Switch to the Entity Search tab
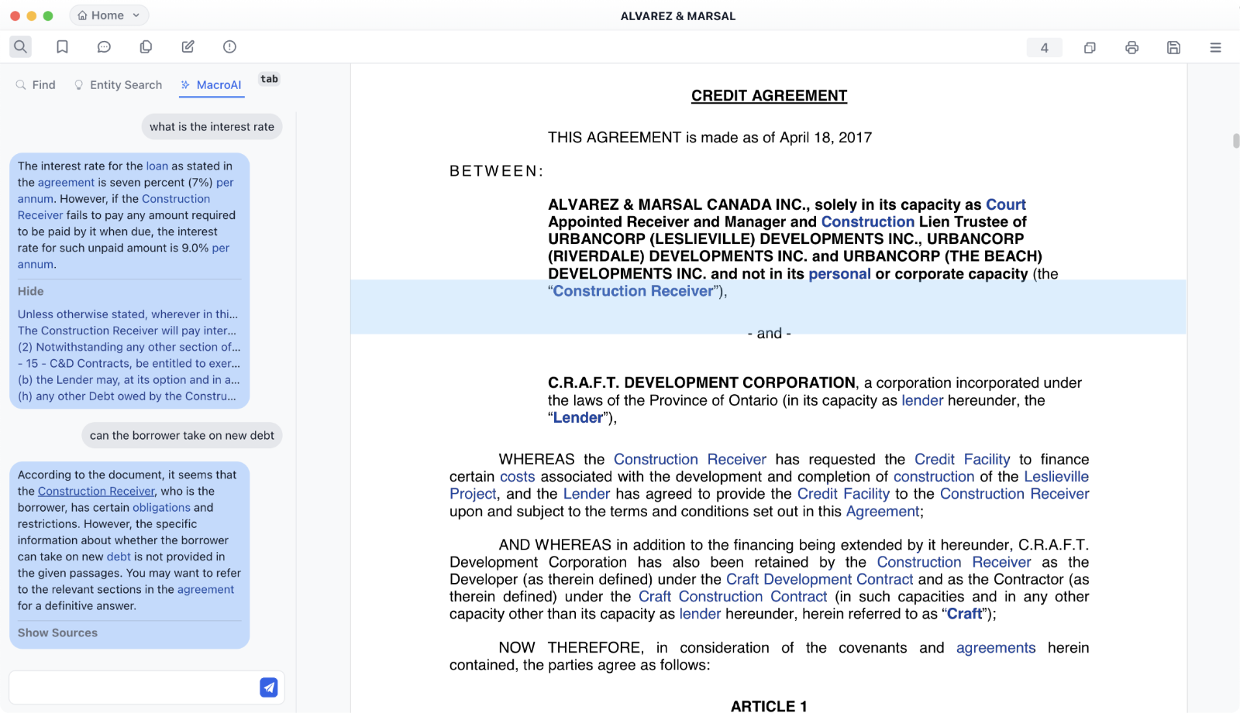This screenshot has height=713, width=1240. [118, 85]
